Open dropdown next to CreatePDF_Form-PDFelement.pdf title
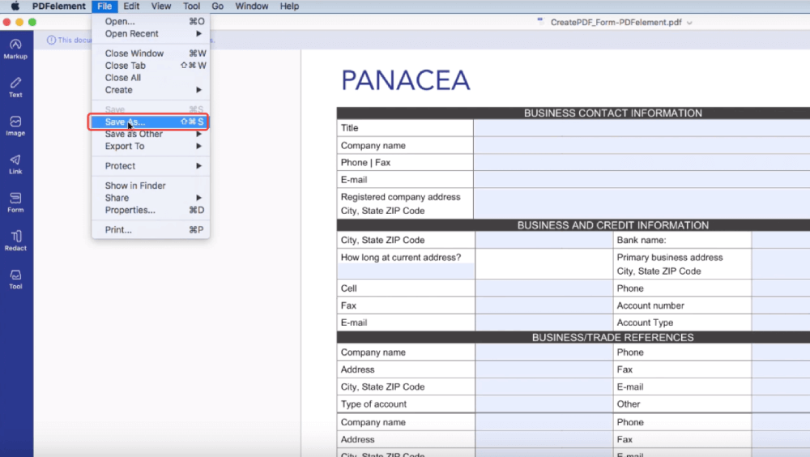The image size is (810, 457). click(x=690, y=23)
